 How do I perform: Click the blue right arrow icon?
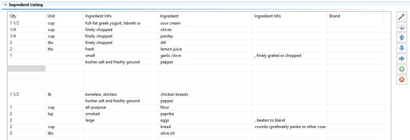(401, 59)
